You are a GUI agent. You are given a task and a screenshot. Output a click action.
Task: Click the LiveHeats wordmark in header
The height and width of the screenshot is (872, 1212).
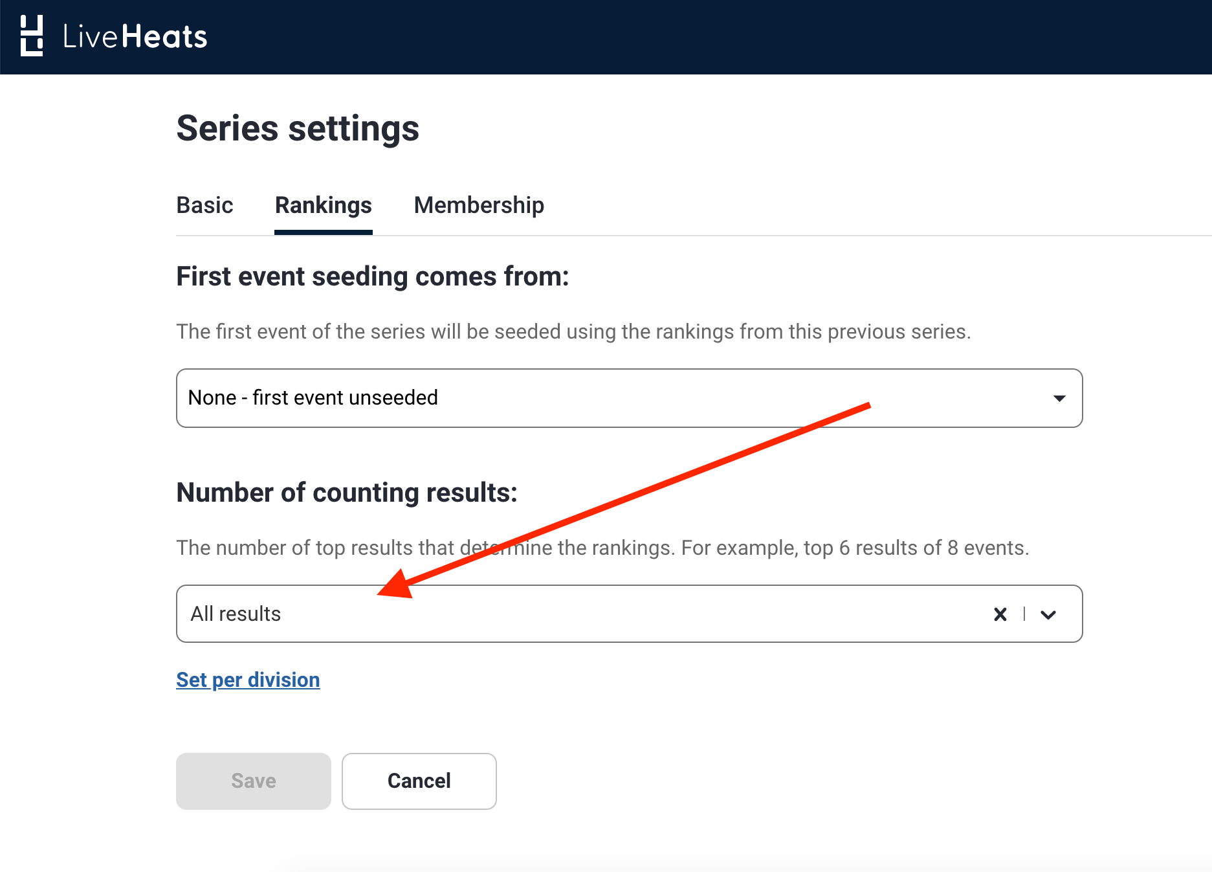point(135,37)
